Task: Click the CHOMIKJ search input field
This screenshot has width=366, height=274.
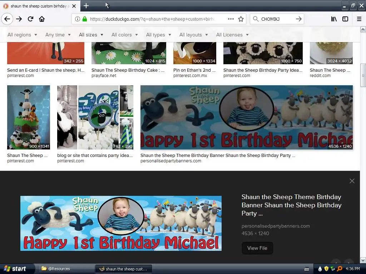Action: pos(276,19)
